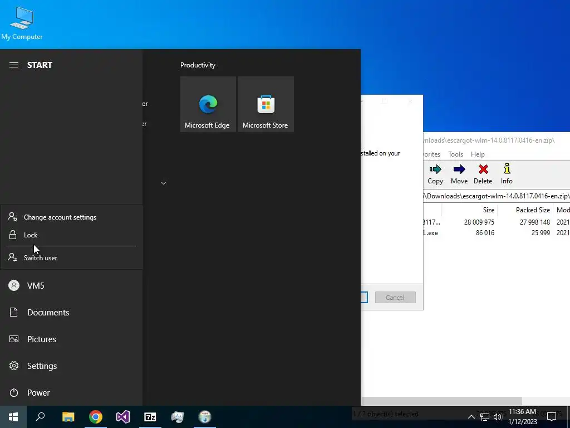Open Pictures from Start sidebar

pos(71,339)
